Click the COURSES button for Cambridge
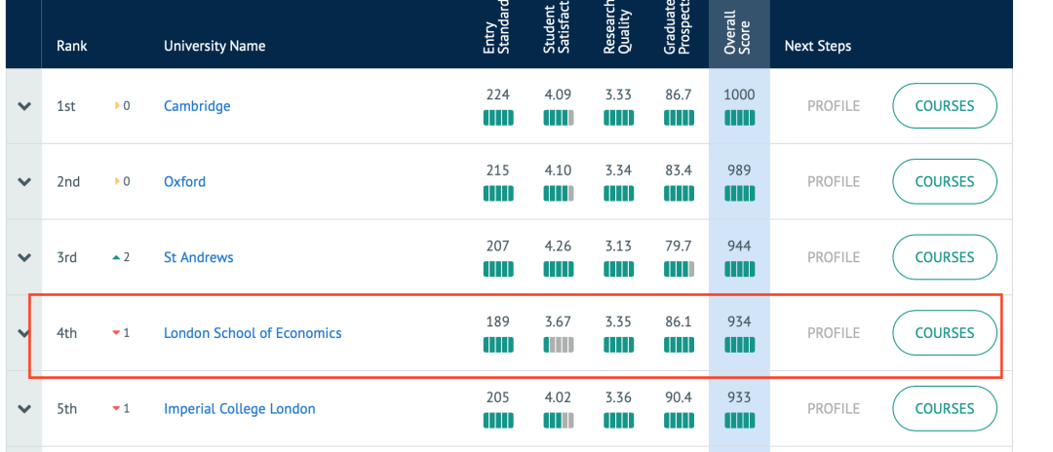Screen dimensions: 1053x452 click(x=944, y=106)
